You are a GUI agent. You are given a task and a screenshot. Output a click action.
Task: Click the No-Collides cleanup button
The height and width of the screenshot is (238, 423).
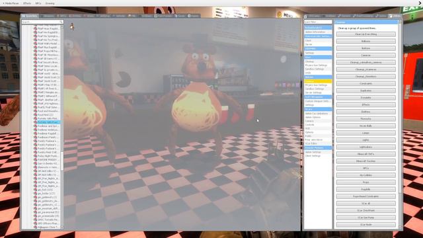point(365,175)
